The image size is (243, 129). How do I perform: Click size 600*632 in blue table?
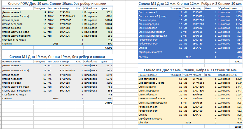tap(197, 28)
